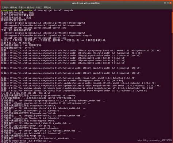Click the '[Y/n] Y' confirmation prompt line

coord(18,48)
